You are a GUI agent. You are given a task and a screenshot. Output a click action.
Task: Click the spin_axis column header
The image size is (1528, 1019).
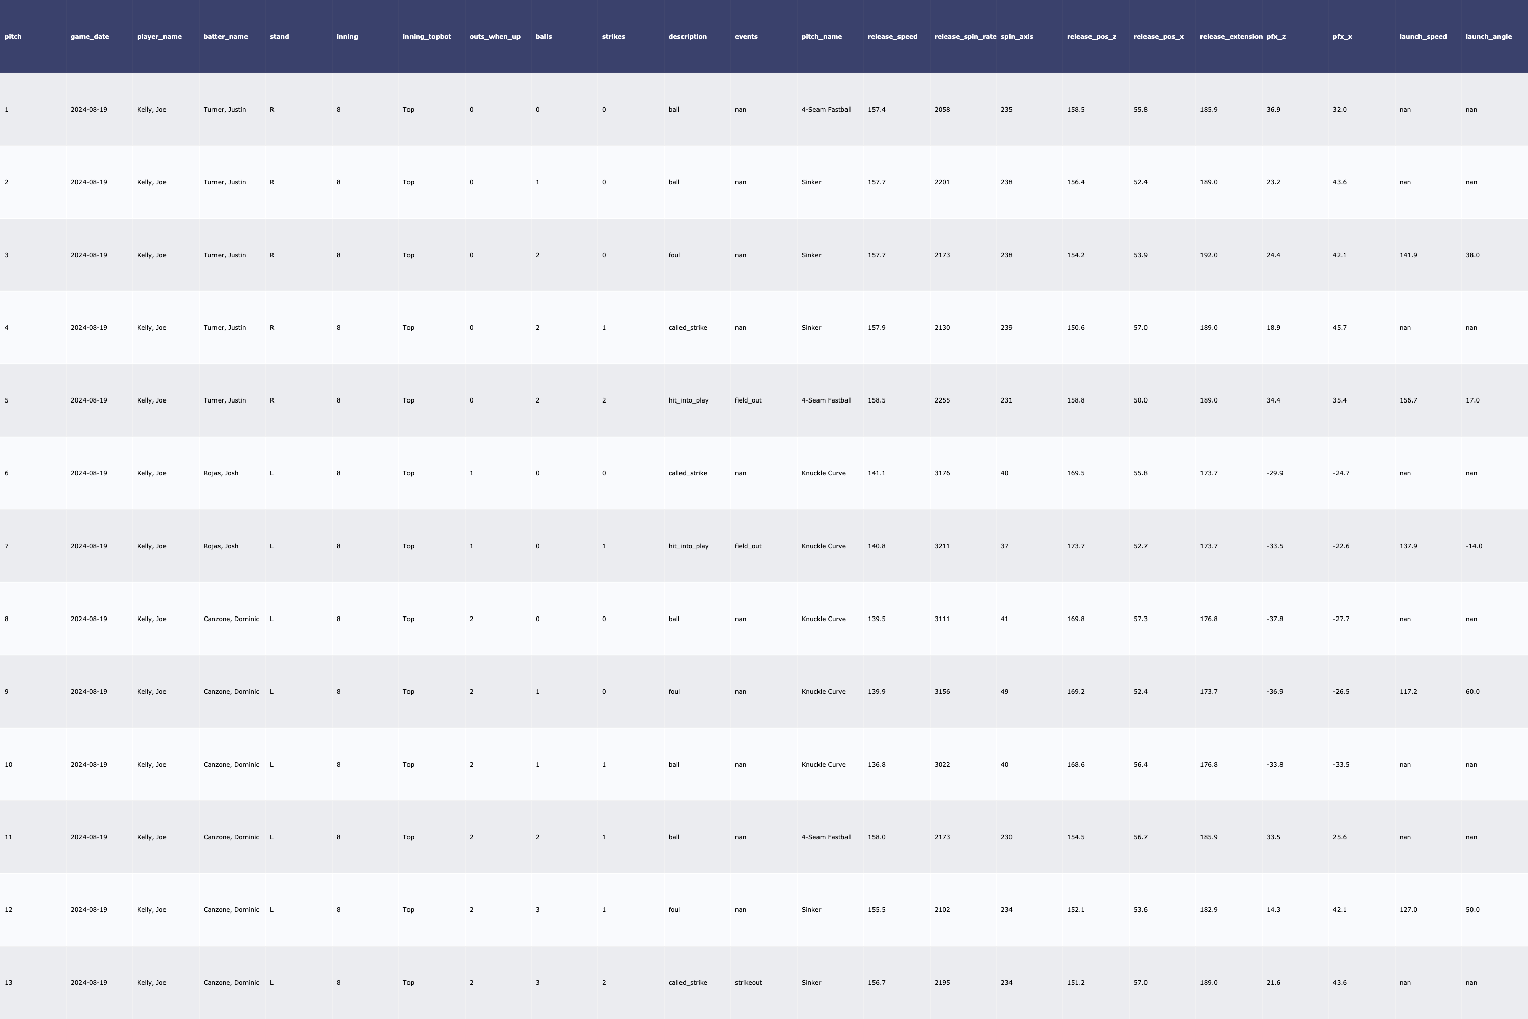(1016, 36)
